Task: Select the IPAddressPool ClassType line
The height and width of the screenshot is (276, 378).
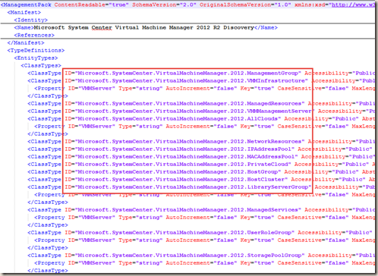Action: (x=201, y=149)
